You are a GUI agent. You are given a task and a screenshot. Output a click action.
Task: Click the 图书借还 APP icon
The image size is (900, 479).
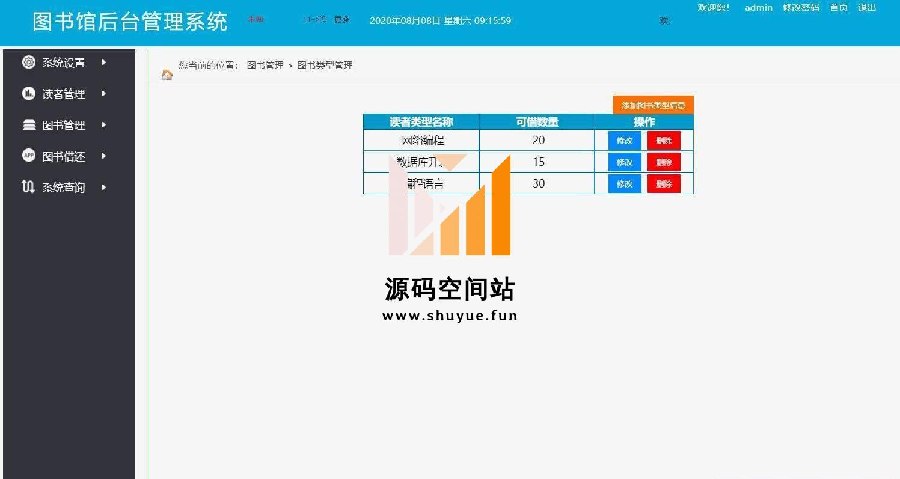pyautogui.click(x=29, y=156)
